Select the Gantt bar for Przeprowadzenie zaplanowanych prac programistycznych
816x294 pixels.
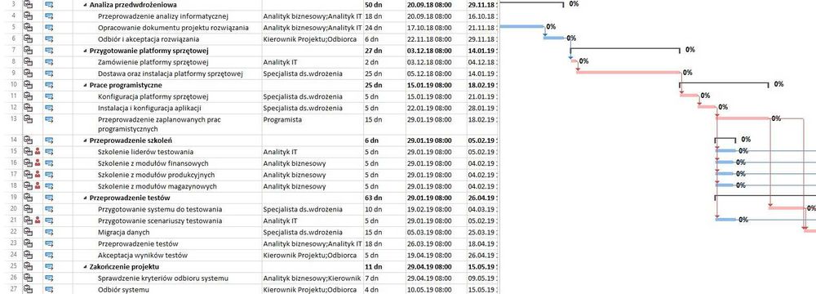pyautogui.click(x=743, y=118)
